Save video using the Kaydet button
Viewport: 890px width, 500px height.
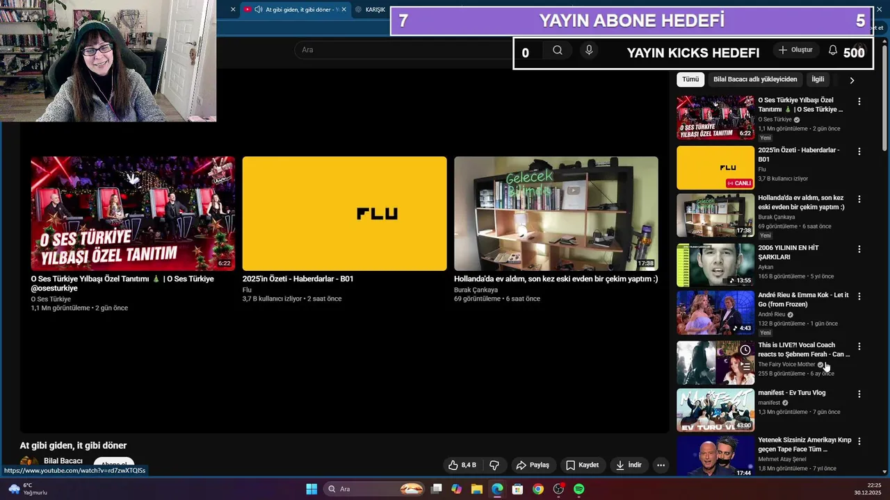pyautogui.click(x=582, y=465)
